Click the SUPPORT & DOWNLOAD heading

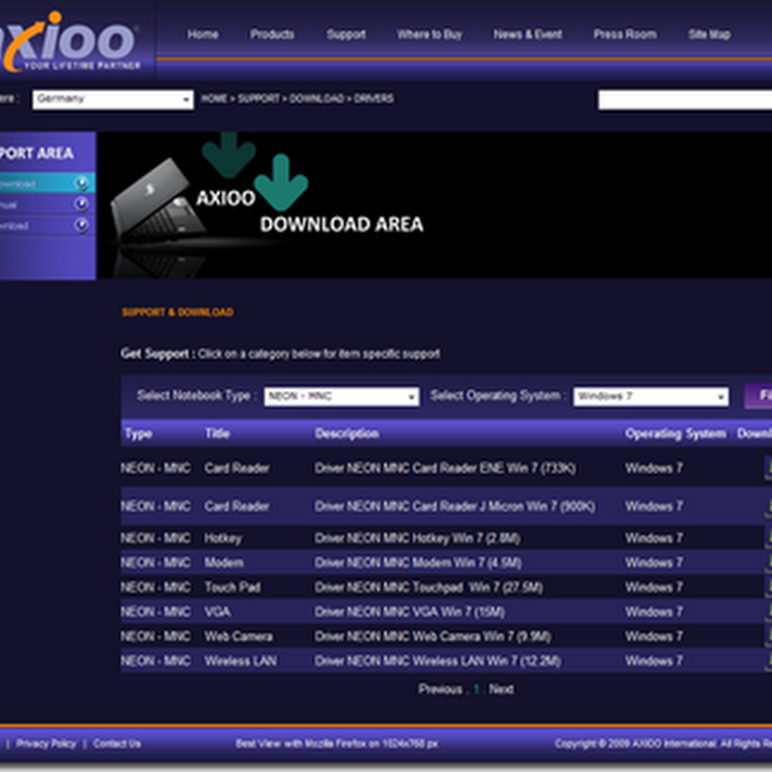[x=178, y=312]
